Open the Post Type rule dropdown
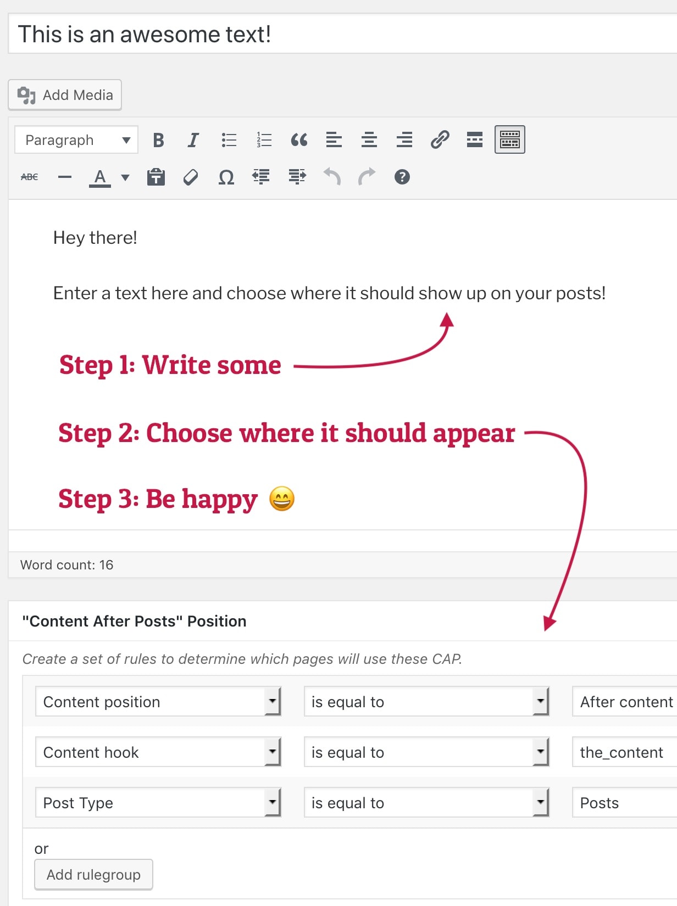 (x=158, y=803)
